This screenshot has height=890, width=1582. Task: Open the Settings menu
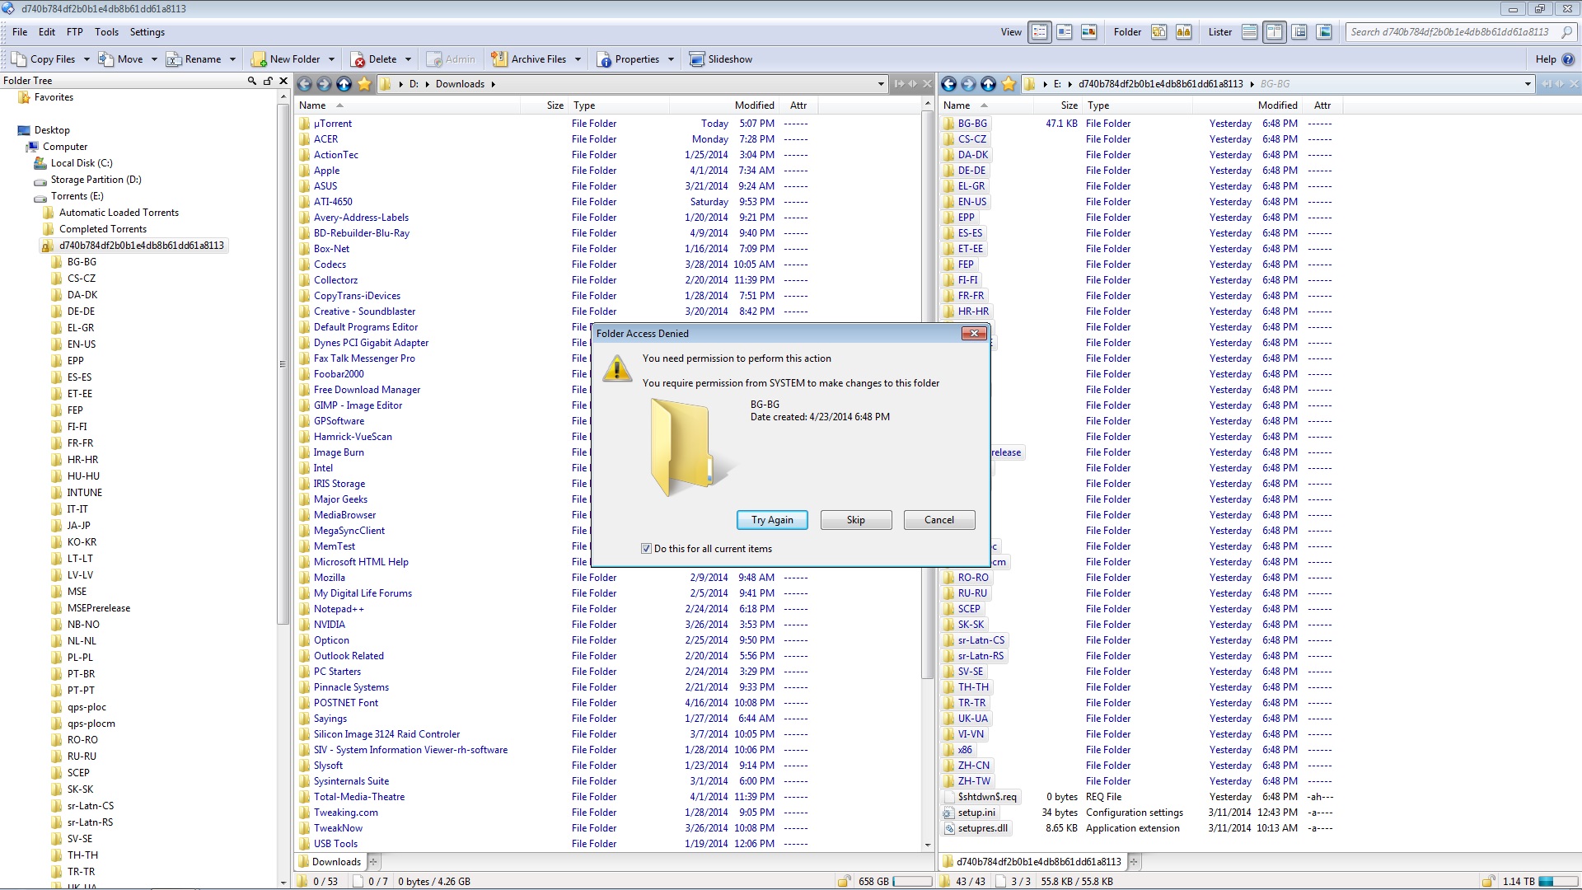(x=147, y=32)
